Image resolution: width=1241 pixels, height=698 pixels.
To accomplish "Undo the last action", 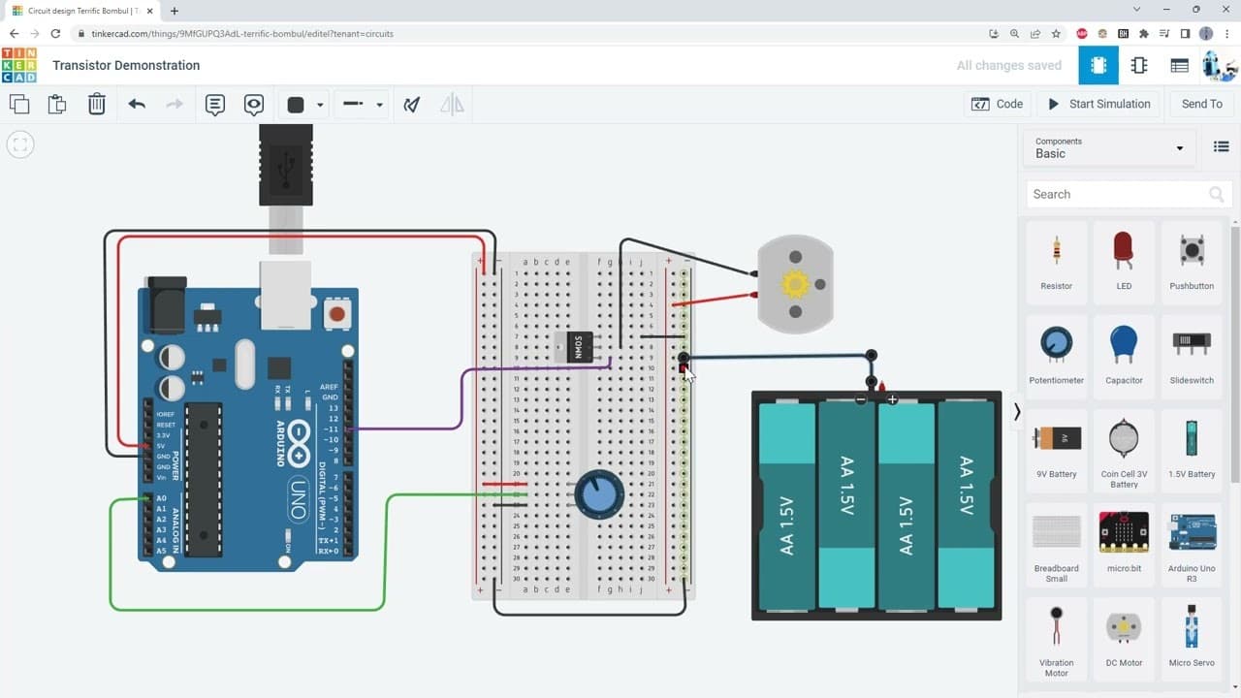I will (x=135, y=104).
